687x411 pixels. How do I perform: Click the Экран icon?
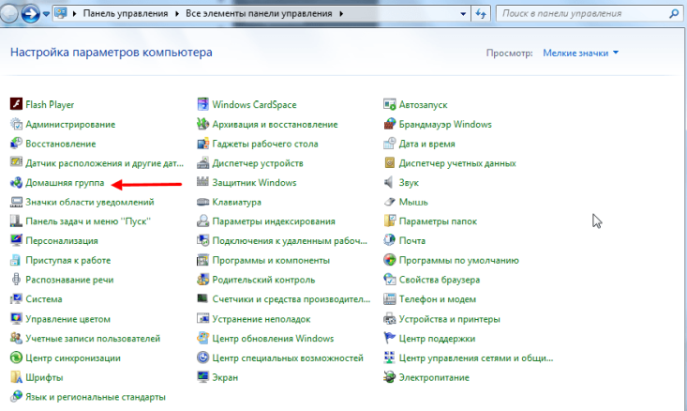pos(202,377)
